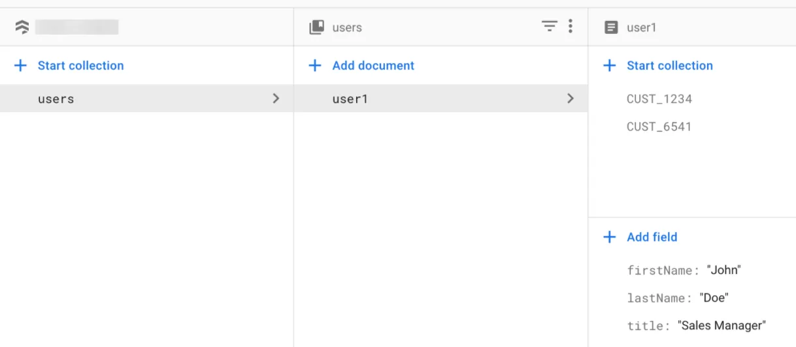The width and height of the screenshot is (796, 347).
Task: Expand the users collection chevron
Action: (276, 98)
